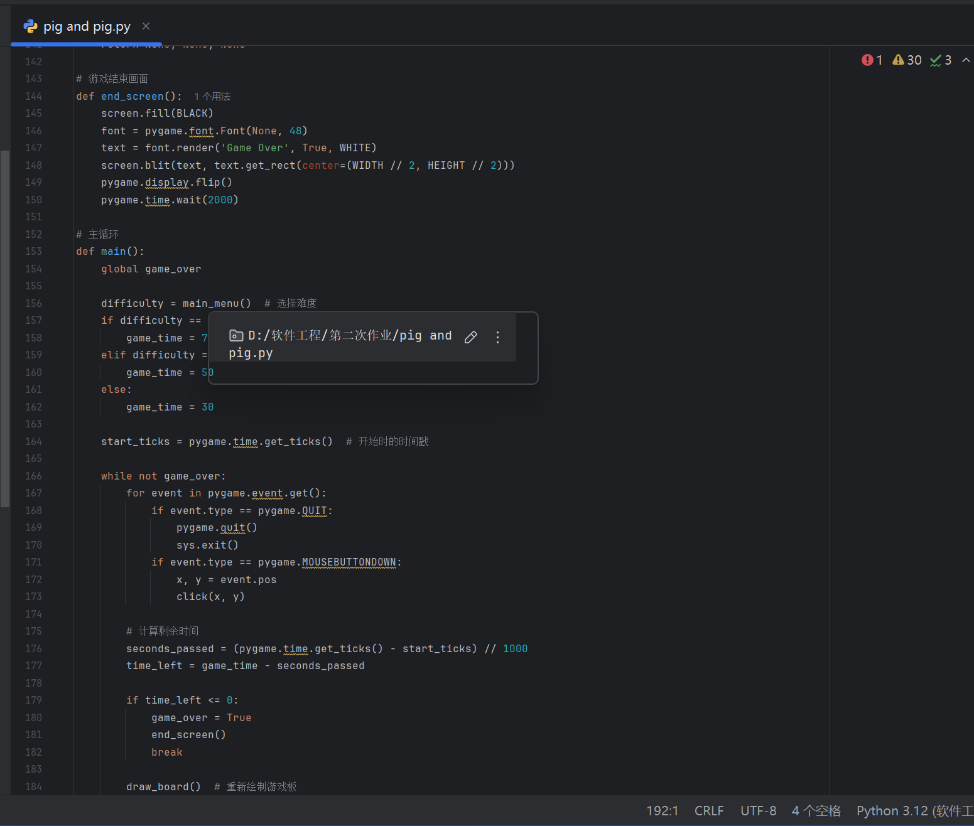Click the 'Game Over' string literal

[x=254, y=147]
